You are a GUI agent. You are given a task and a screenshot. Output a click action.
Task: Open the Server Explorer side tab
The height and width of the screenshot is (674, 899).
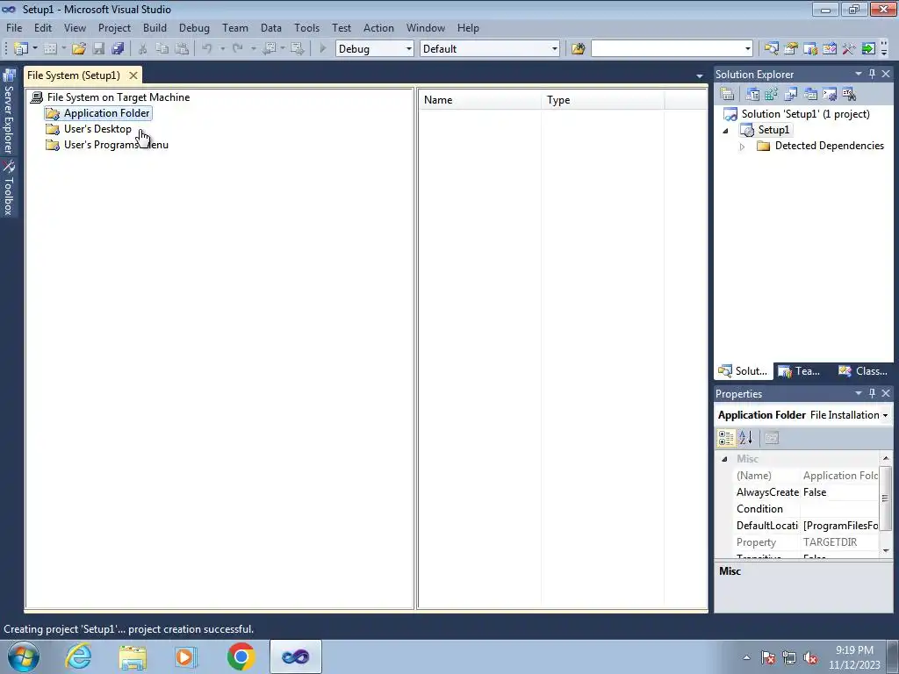coord(9,111)
